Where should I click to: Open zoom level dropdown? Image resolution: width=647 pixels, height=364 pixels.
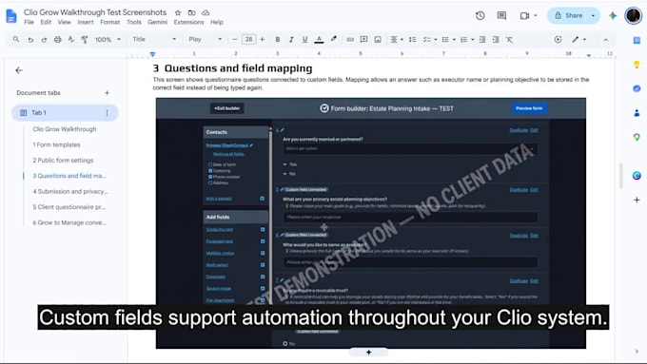point(108,40)
